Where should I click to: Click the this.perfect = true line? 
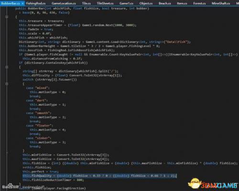tap(41, 171)
